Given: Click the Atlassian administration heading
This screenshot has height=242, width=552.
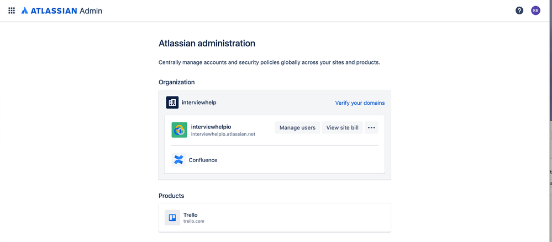Looking at the screenshot, I should click(207, 44).
